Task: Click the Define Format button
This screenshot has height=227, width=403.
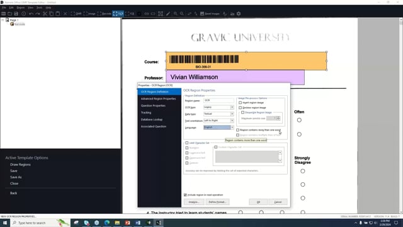Action: click(x=217, y=202)
